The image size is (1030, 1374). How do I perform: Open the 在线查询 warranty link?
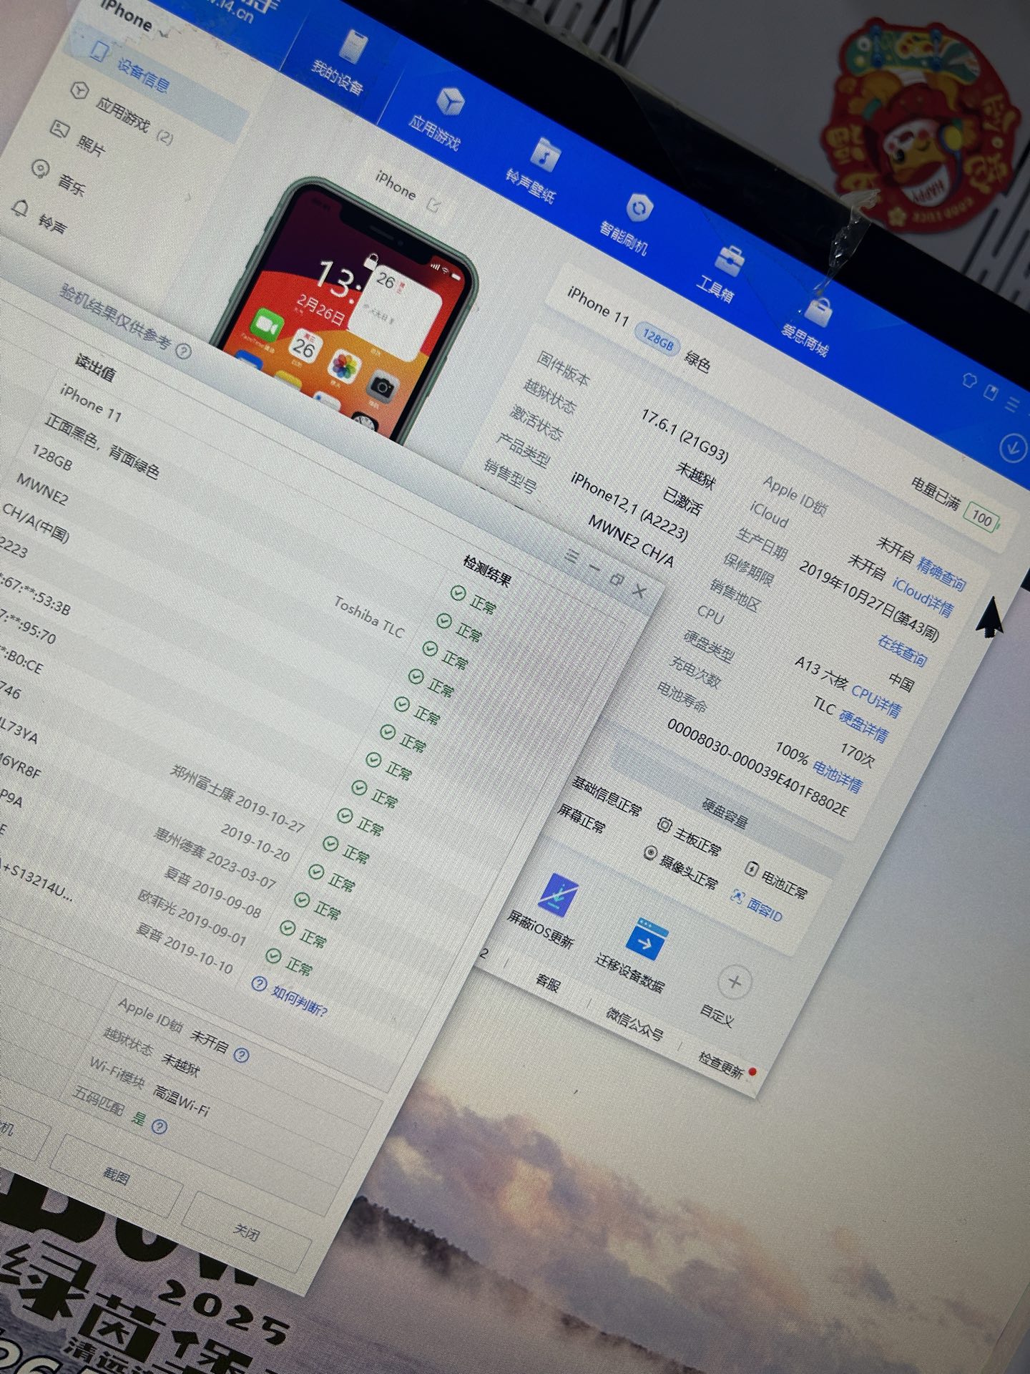pyautogui.click(x=903, y=650)
